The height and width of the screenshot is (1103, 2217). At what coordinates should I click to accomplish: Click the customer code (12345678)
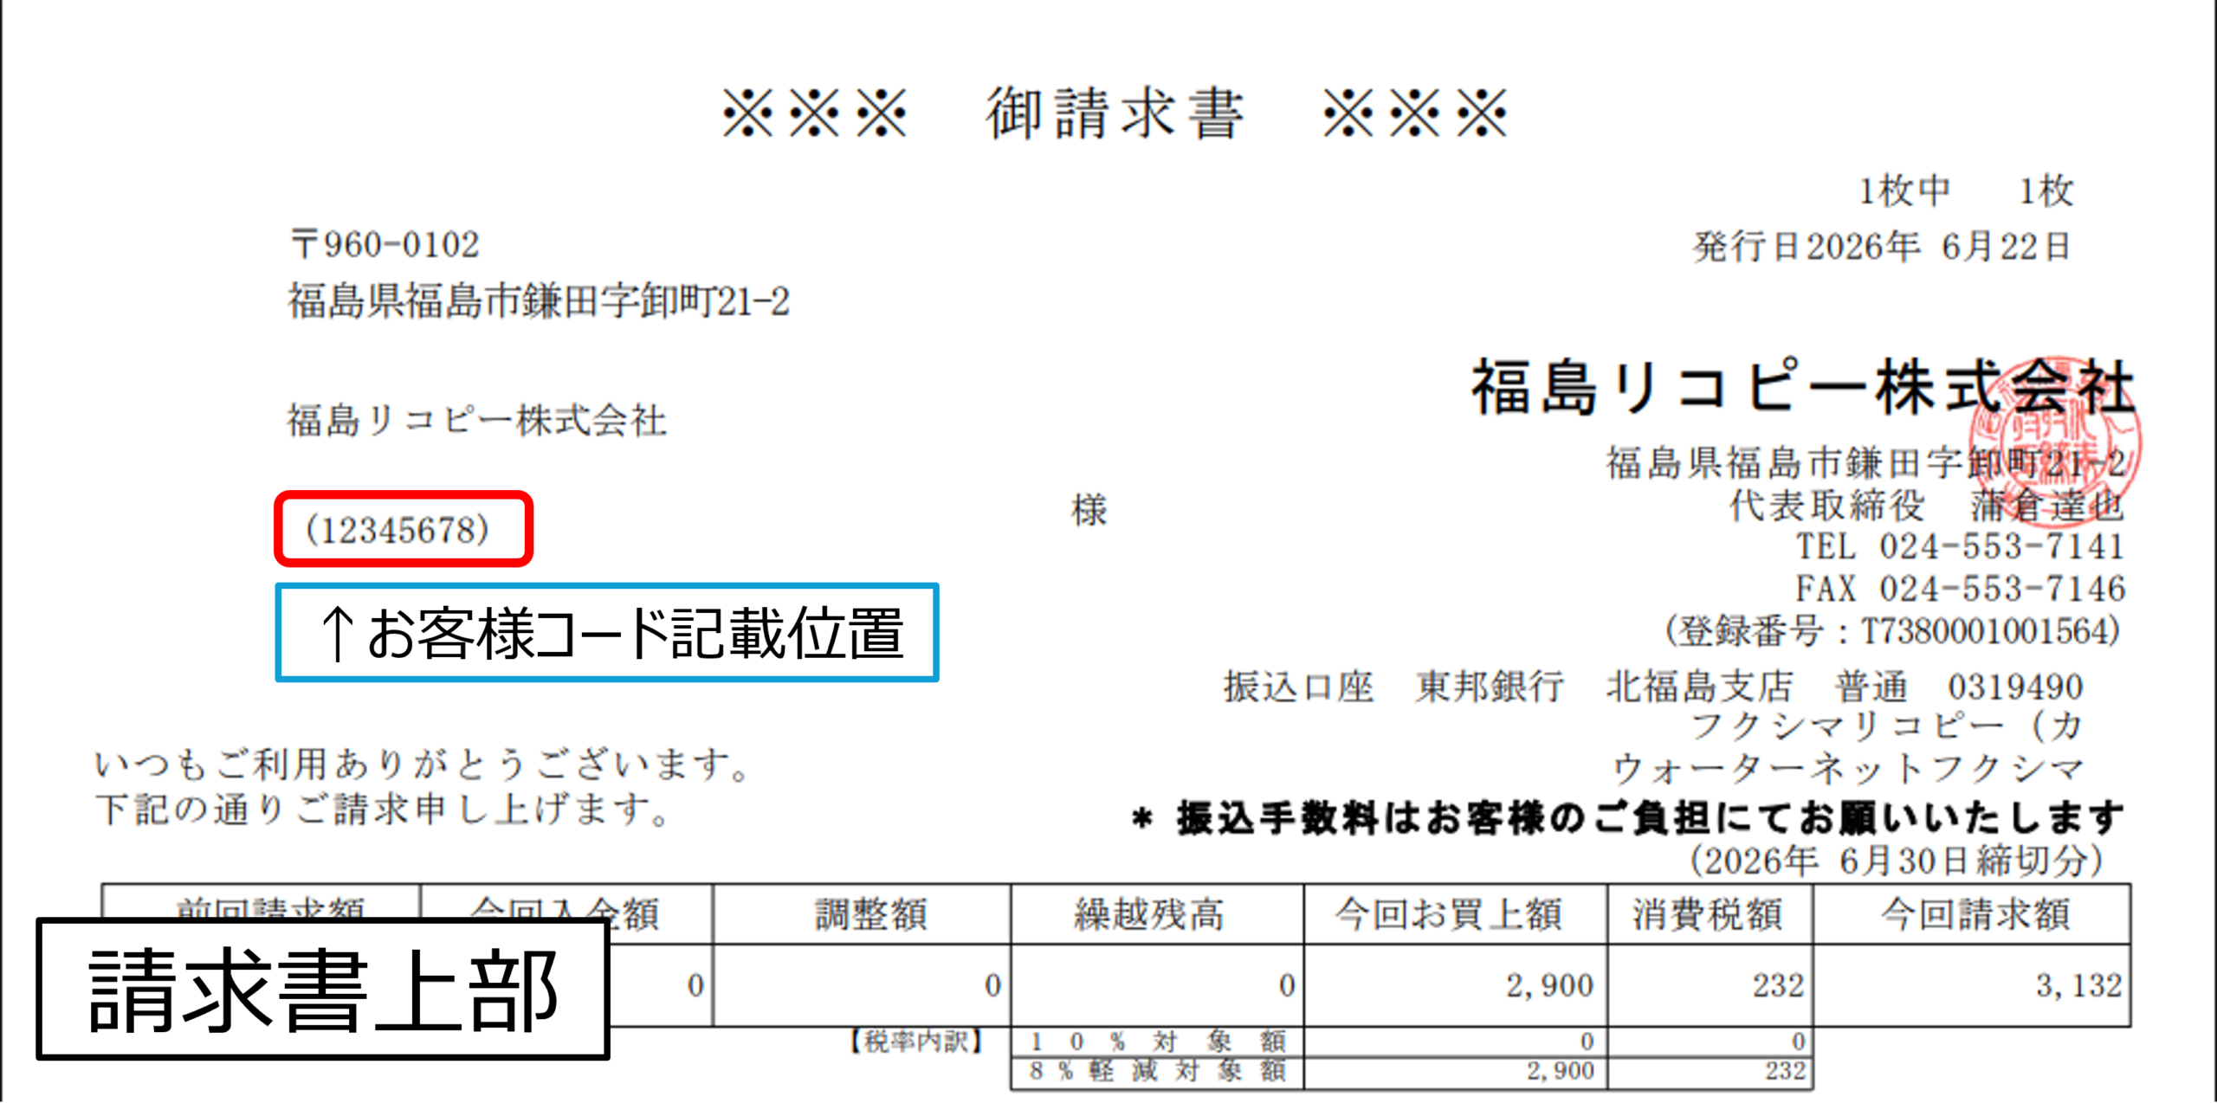(398, 530)
